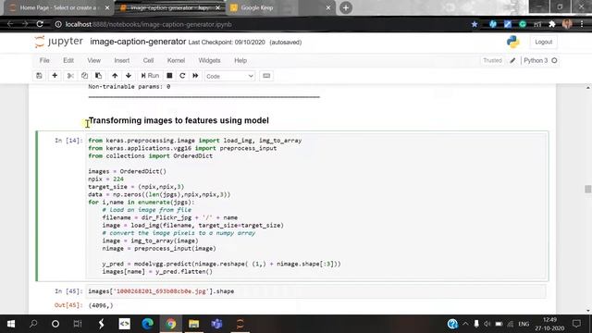Click the Trusted notebook indicator
592x333 pixels.
pyautogui.click(x=492, y=60)
